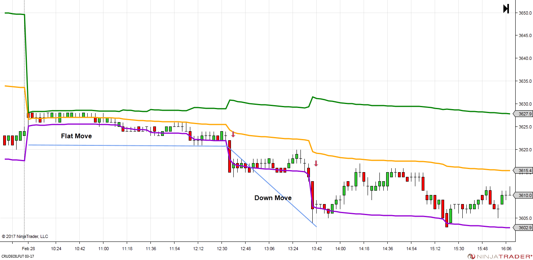Image resolution: width=533 pixels, height=260 pixels.
Task: Click the NinjaTrader logo in the footer
Action: (x=500, y=256)
